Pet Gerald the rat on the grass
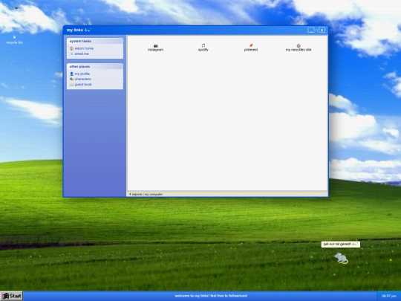The height and width of the screenshot is (301, 401). point(341,258)
